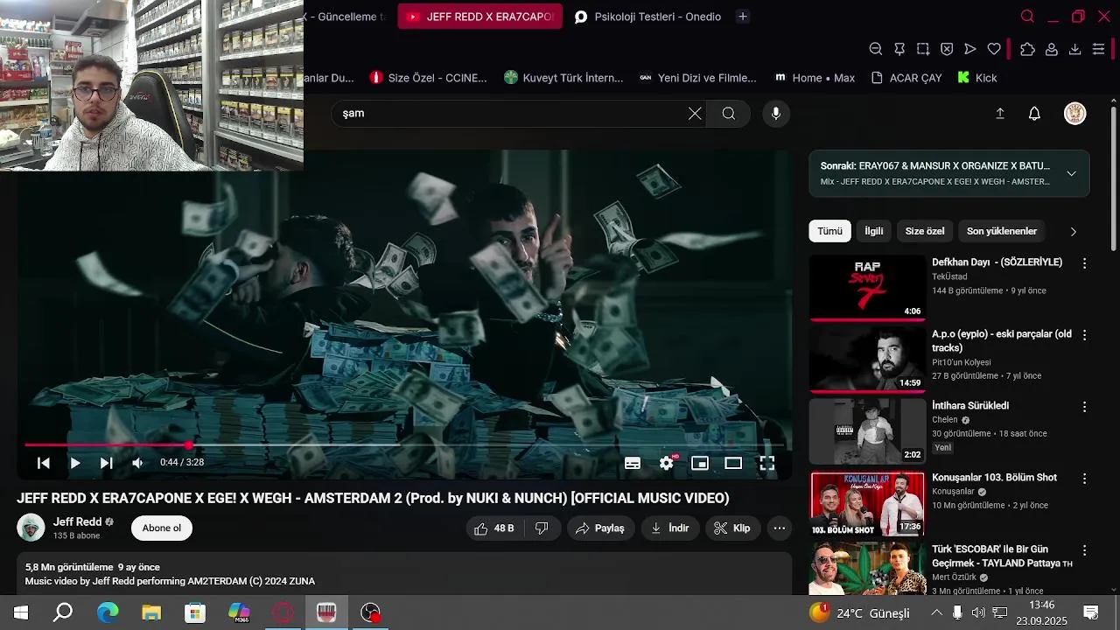Open options for İntihara Sürükledi video

pyautogui.click(x=1084, y=407)
